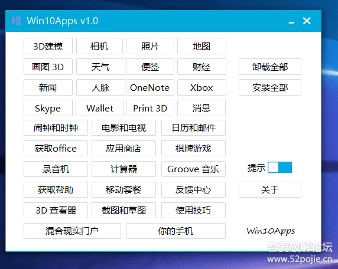The image size is (338, 269).
Task: Click the Win10Apps logo icon in title bar
Action: click(16, 21)
